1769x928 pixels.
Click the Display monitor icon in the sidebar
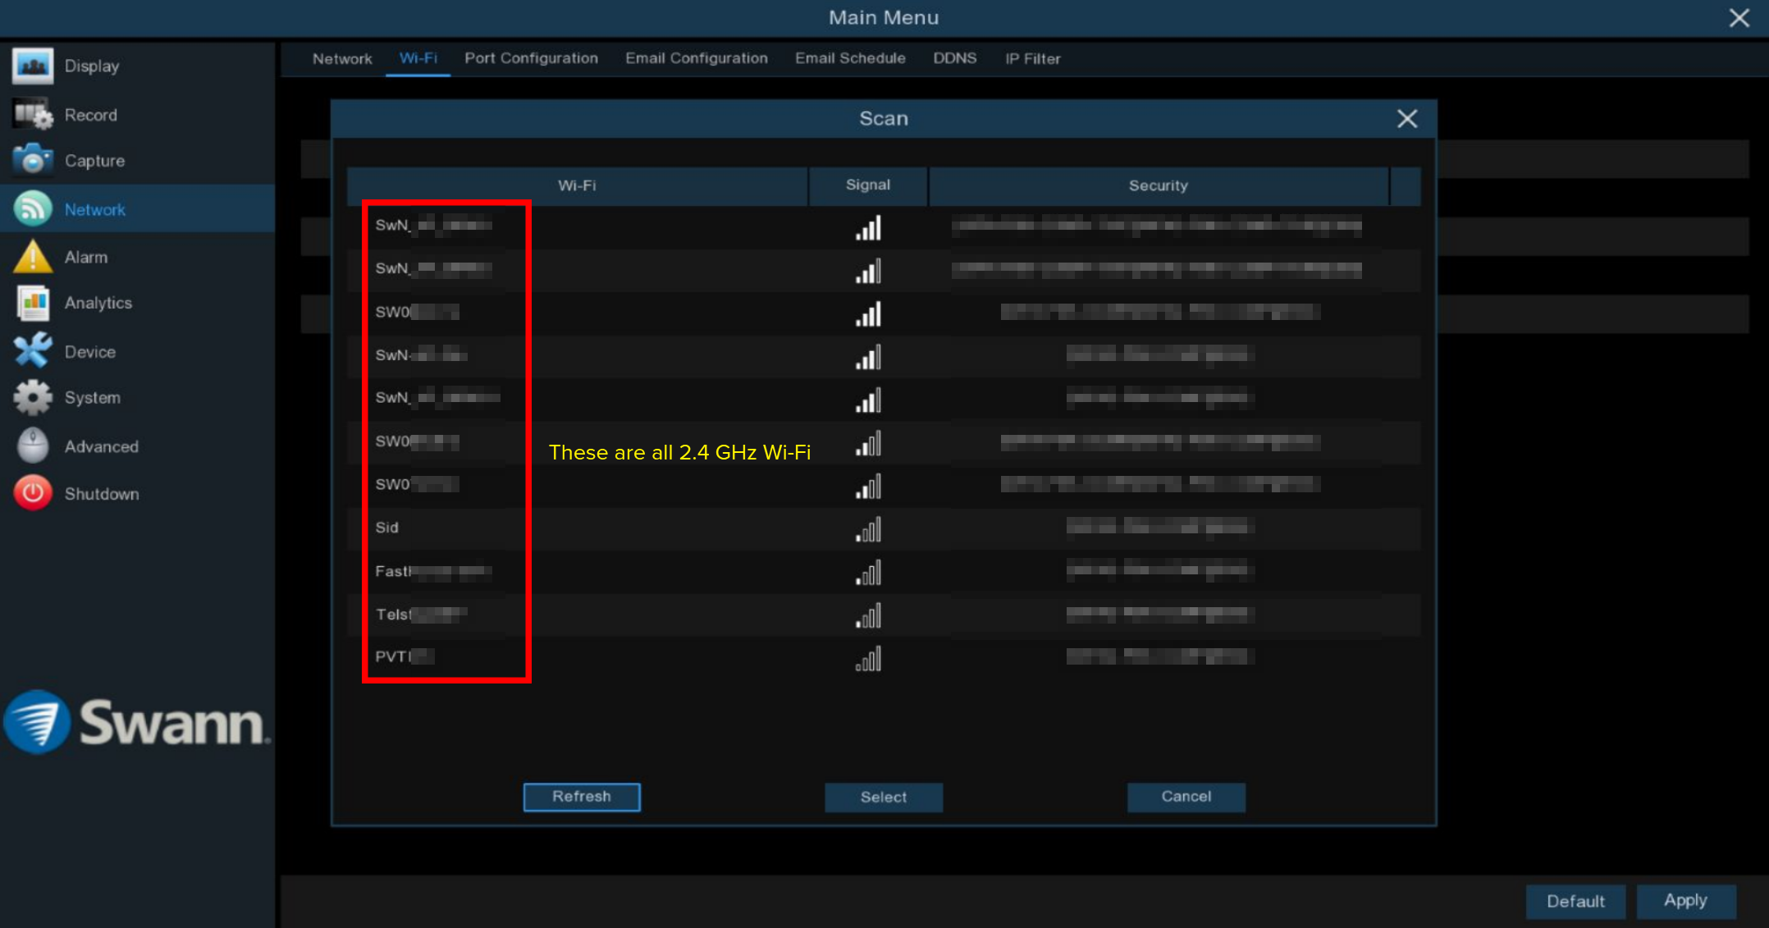pyautogui.click(x=33, y=66)
